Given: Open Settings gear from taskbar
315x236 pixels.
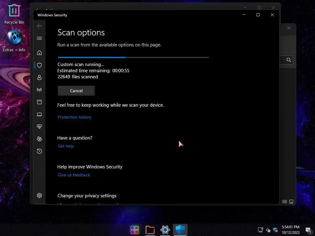Looking at the screenshot, I should pos(165,230).
